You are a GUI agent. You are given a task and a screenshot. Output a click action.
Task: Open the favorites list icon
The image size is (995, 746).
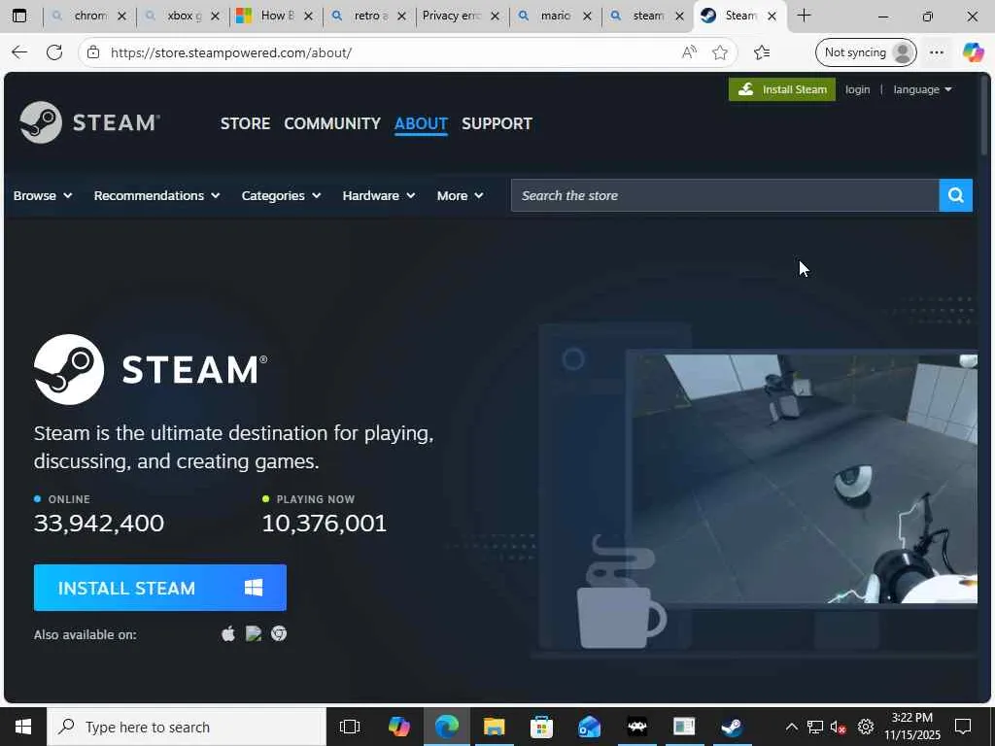[x=762, y=52]
